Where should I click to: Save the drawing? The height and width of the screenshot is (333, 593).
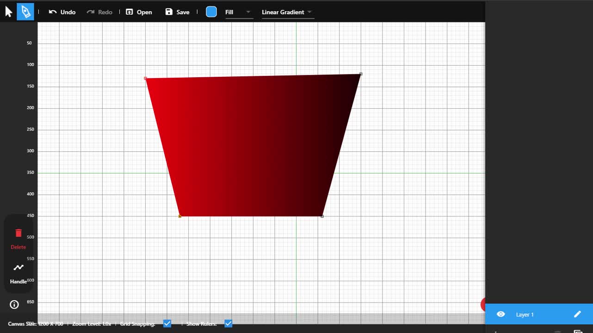coord(177,12)
